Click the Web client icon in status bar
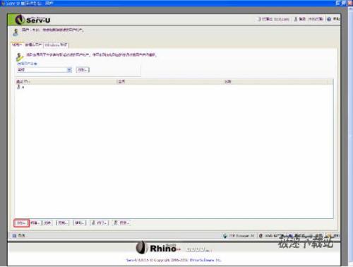 tap(261, 235)
